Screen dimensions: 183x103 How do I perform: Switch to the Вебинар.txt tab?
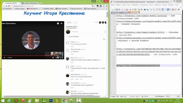click(133, 13)
